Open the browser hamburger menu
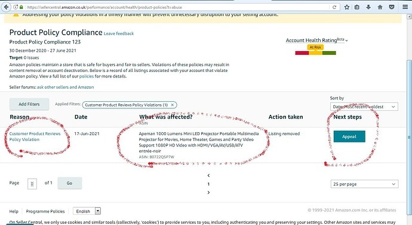 [x=405, y=7]
